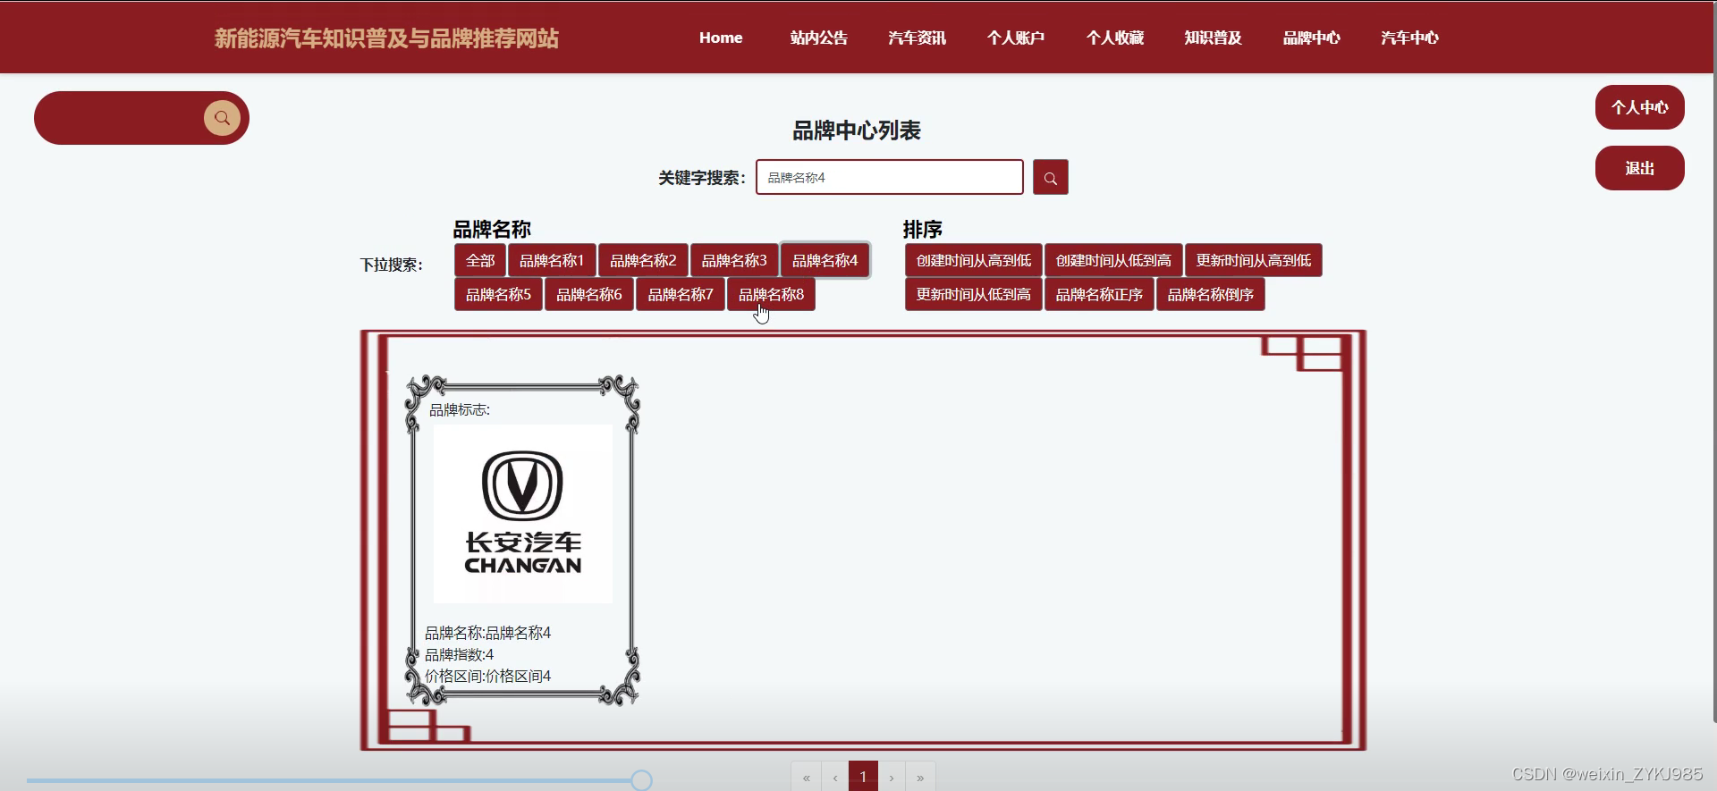
Task: Click the text 品牌名称:品牌名称4 on card
Action: tap(488, 633)
